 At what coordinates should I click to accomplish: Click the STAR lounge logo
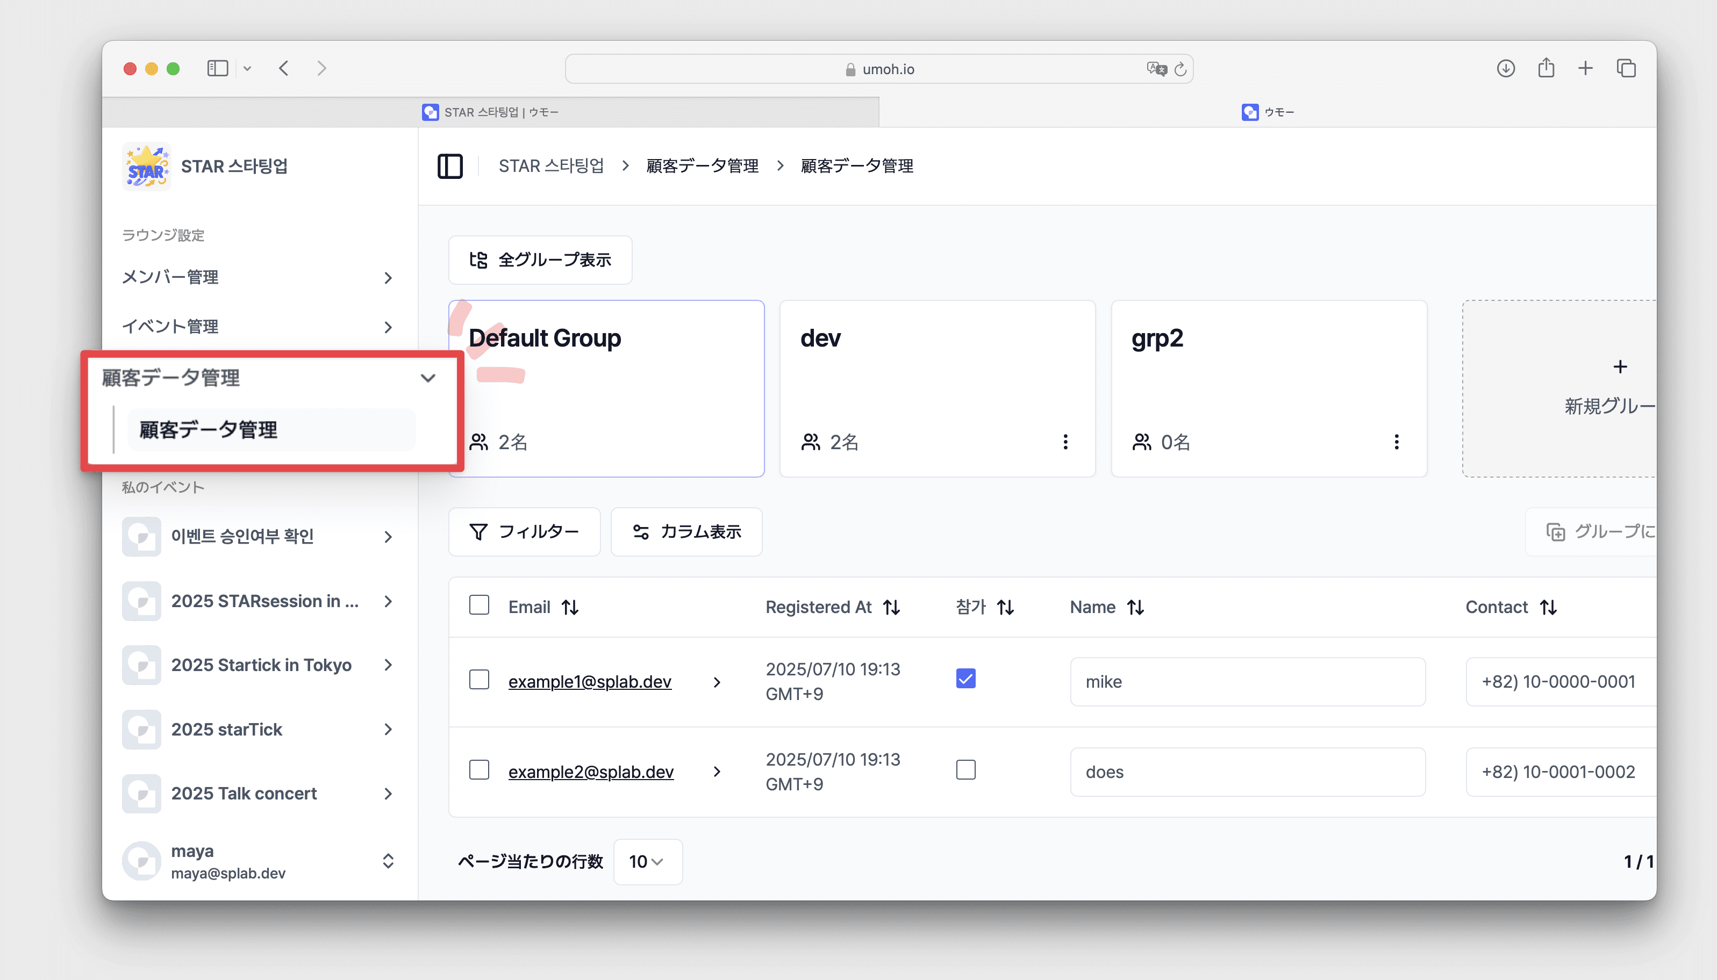point(146,166)
